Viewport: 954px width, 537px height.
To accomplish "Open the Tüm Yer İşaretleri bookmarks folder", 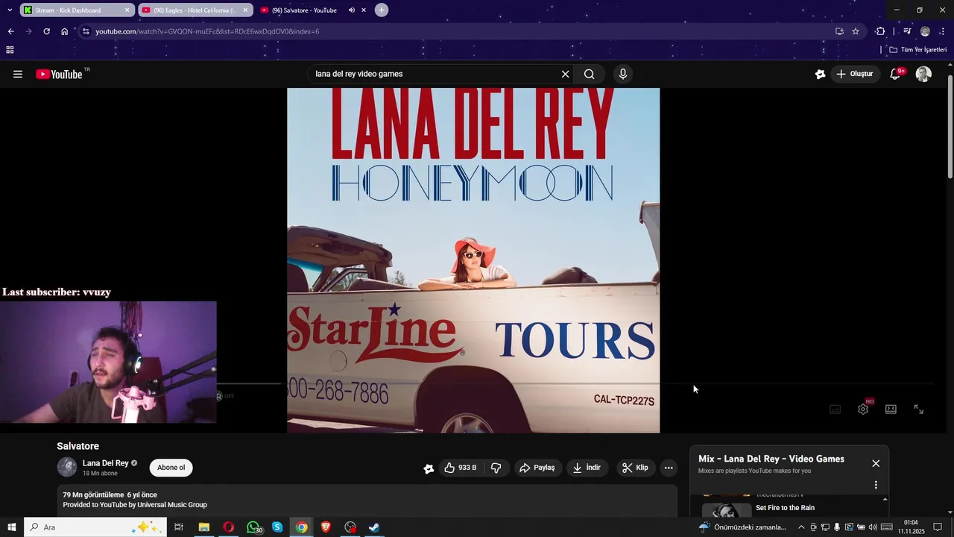I will [918, 50].
